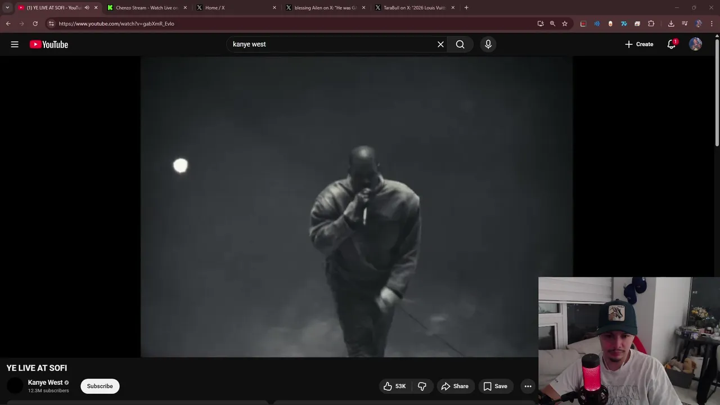Open the blue sound waves extension
720x405 pixels.
(x=597, y=24)
